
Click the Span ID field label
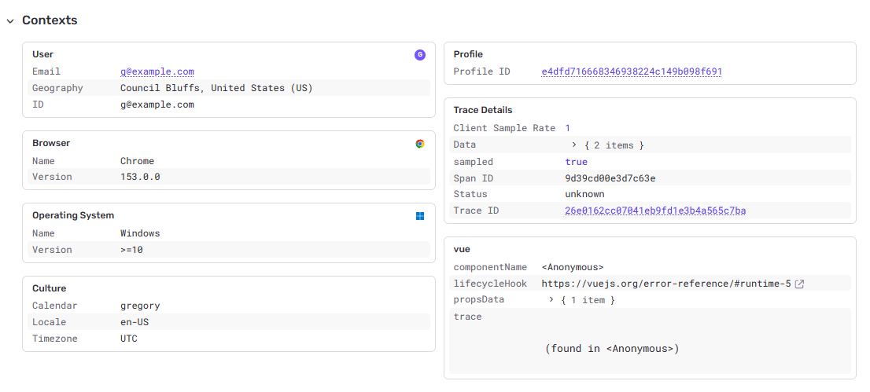[474, 178]
